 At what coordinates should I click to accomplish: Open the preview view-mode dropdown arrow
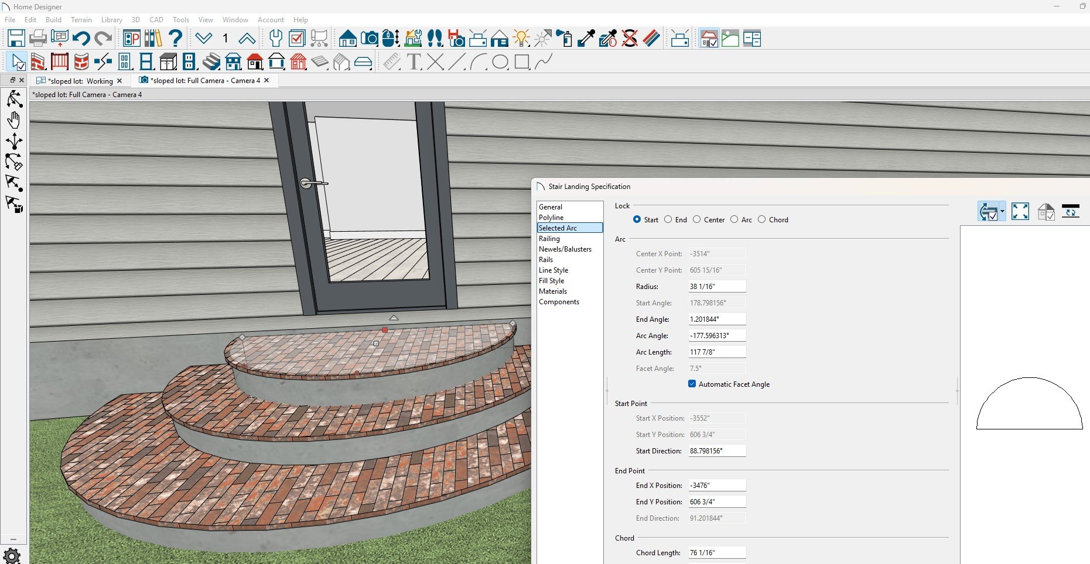click(x=1003, y=211)
